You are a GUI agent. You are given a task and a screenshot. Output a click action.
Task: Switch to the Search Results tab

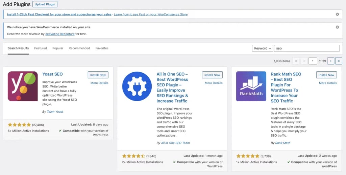pos(18,48)
